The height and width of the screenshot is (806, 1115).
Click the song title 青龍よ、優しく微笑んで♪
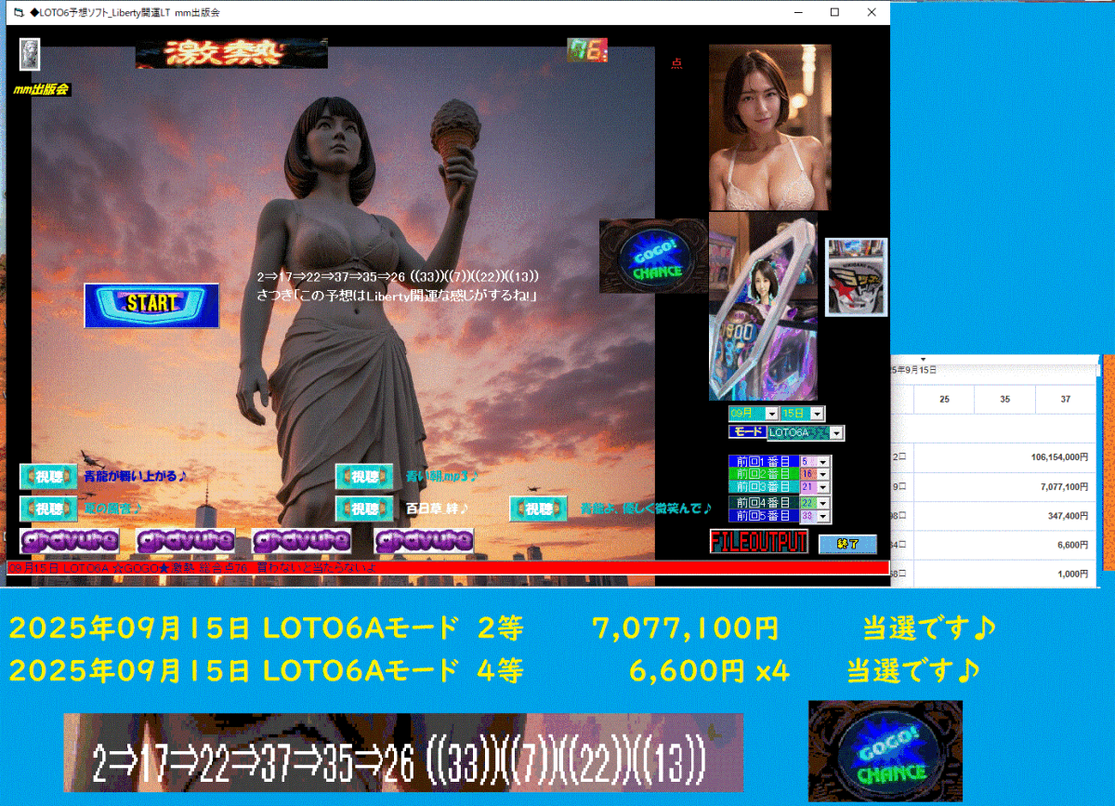646,509
